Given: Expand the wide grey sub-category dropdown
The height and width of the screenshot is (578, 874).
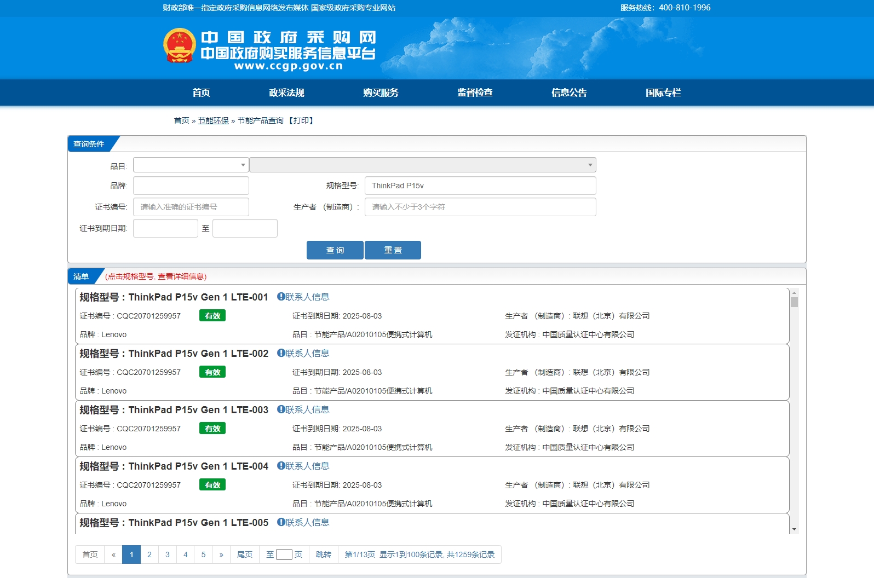Looking at the screenshot, I should tap(423, 165).
